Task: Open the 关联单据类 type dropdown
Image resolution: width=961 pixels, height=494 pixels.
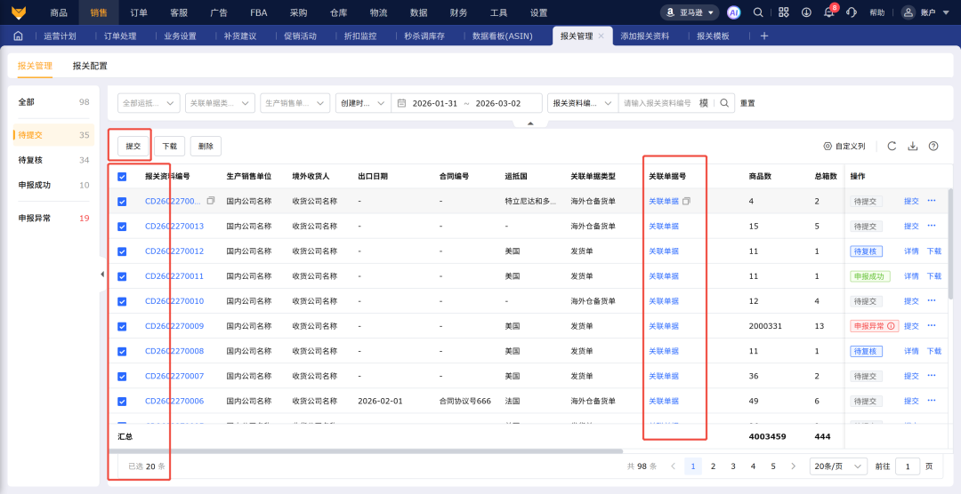Action: click(220, 103)
